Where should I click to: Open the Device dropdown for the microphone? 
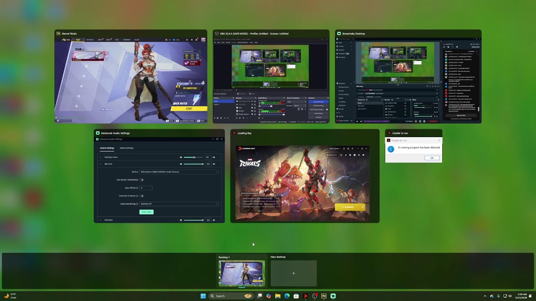coord(179,172)
